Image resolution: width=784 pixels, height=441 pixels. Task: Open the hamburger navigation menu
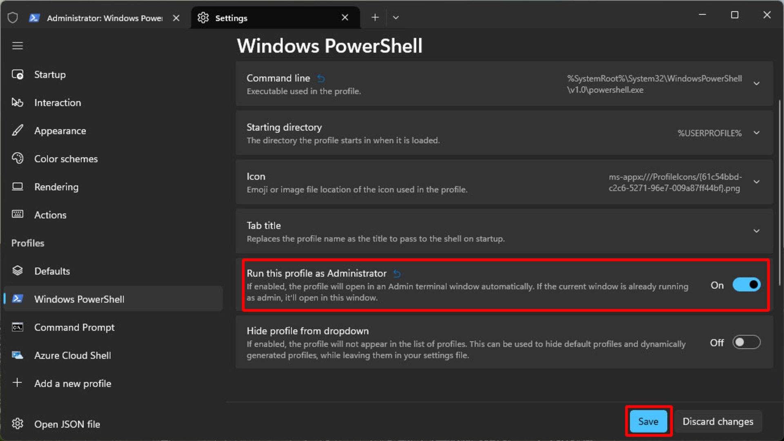(17, 46)
